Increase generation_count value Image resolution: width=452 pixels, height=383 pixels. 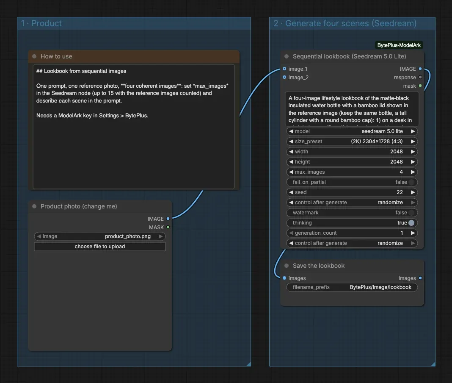click(413, 233)
